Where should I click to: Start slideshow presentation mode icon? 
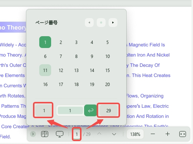click(60, 134)
